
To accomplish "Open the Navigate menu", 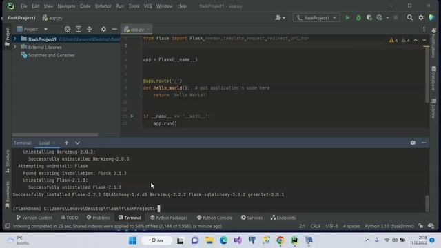I will (66, 6).
